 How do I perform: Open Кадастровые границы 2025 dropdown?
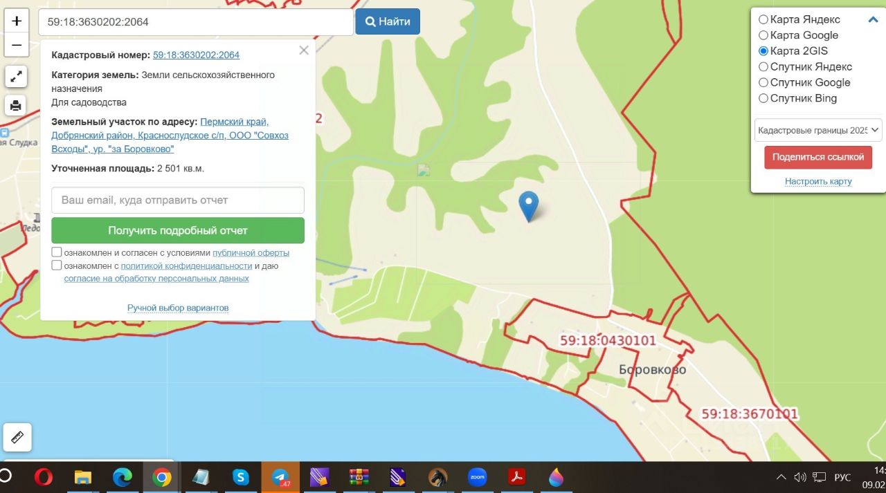[818, 130]
